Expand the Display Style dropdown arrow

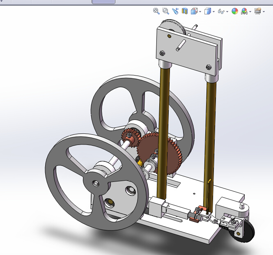tap(213, 11)
